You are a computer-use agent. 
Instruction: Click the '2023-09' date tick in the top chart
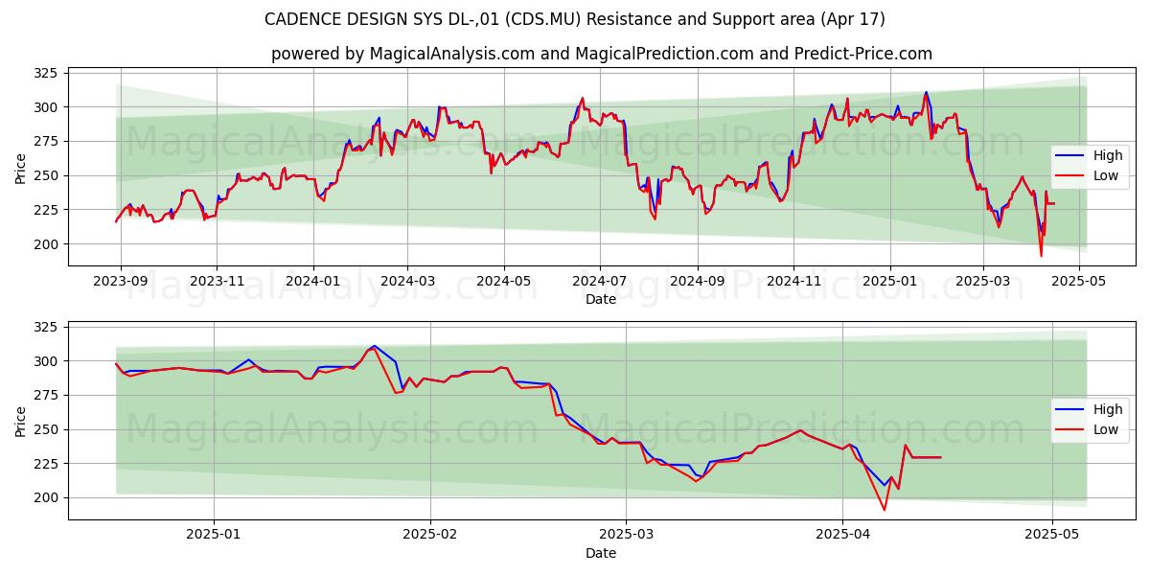[121, 283]
